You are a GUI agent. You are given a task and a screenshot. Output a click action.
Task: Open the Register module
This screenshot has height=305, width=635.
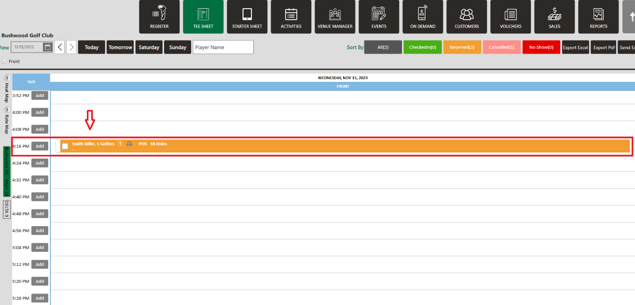coord(159,17)
